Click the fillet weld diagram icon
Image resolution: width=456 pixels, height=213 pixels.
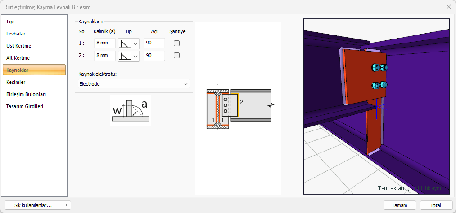pos(130,111)
